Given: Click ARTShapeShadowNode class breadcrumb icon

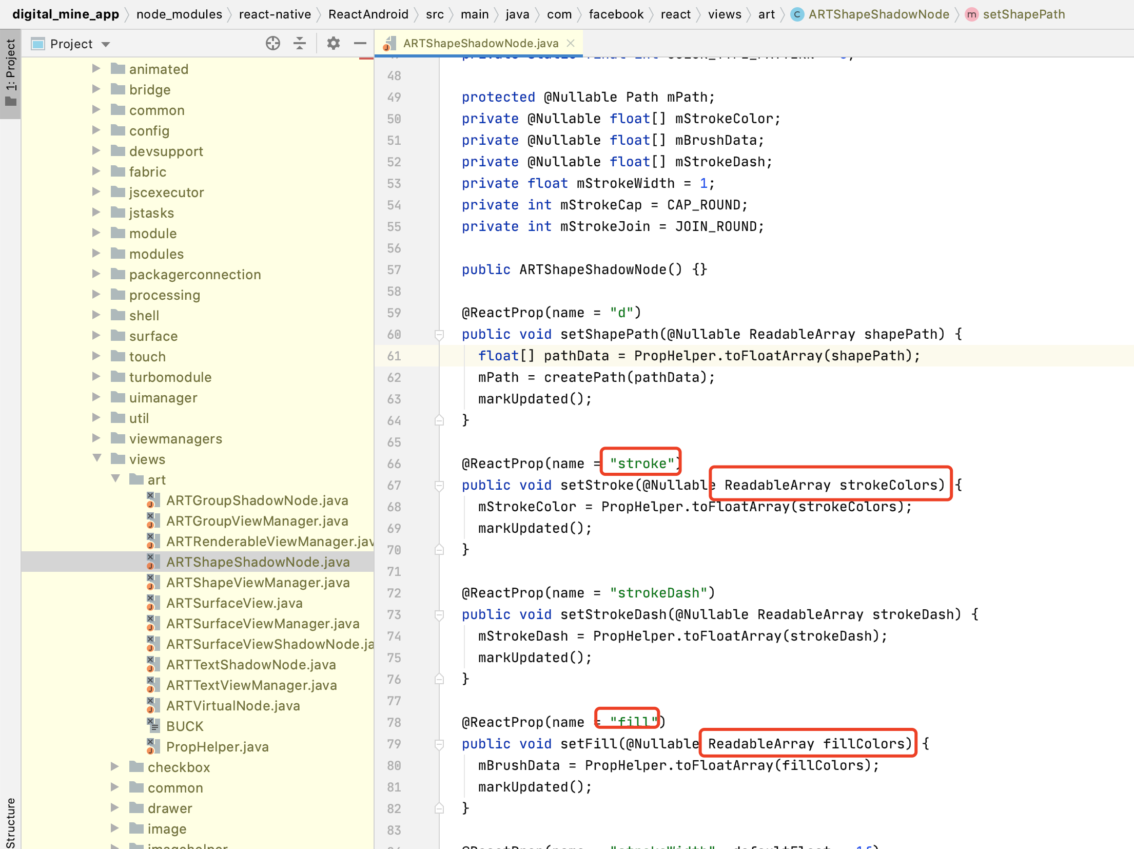Looking at the screenshot, I should coord(797,14).
